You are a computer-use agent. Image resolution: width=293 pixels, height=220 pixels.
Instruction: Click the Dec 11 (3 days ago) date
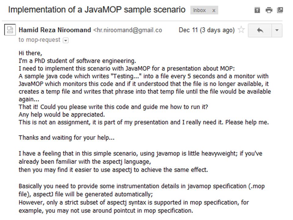(x=207, y=30)
